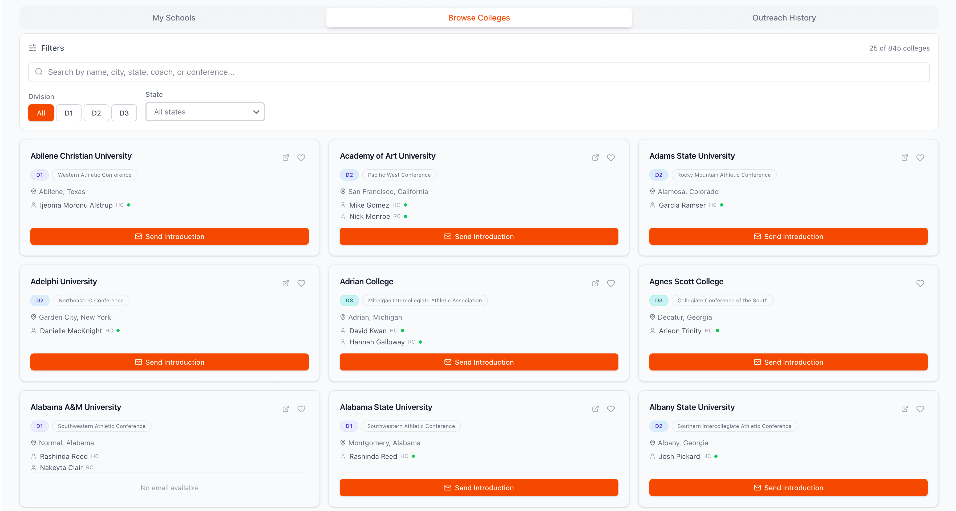The image size is (956, 511).
Task: Open Alabama State University external link icon
Action: click(x=595, y=409)
